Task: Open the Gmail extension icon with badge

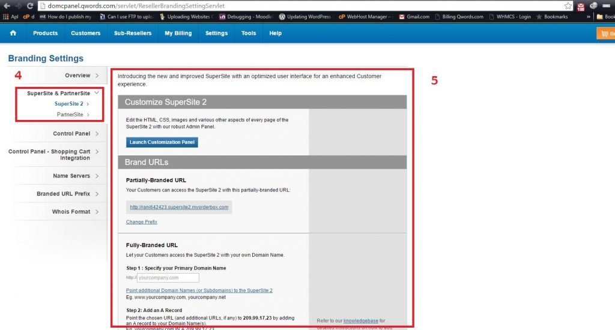Action: (581, 6)
